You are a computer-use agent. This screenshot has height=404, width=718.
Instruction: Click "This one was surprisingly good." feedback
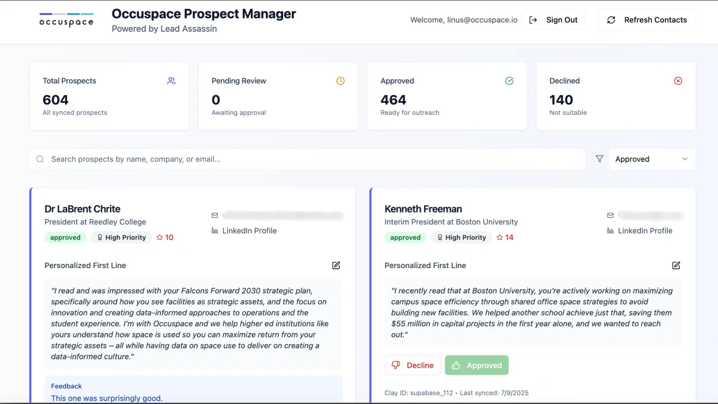107,398
